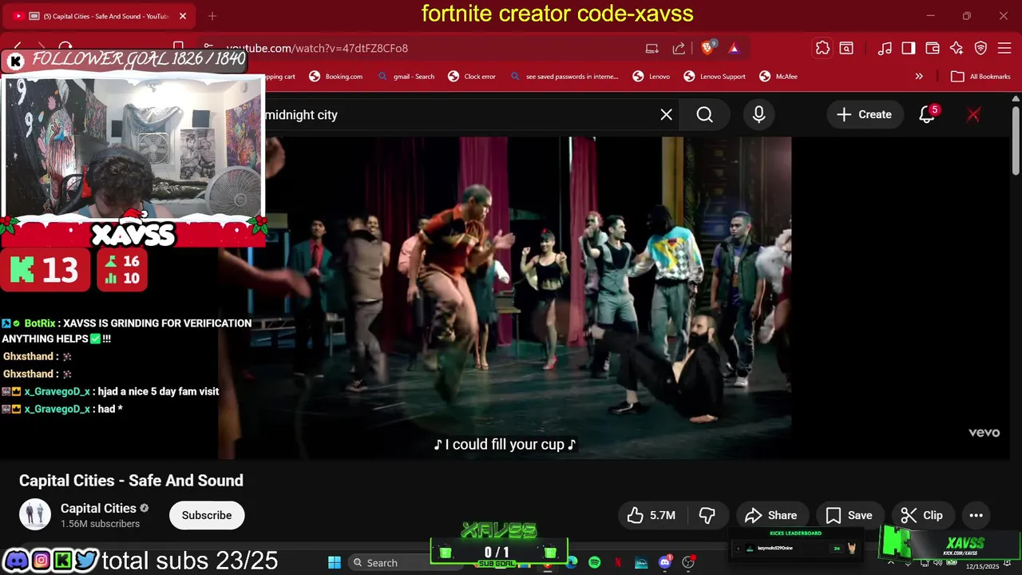This screenshot has height=575, width=1022.
Task: Toggle the browser sidebar panel
Action: click(x=909, y=49)
